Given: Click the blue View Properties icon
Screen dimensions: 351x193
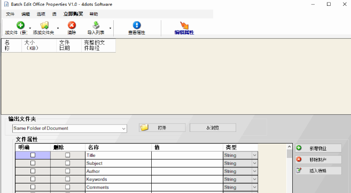Looking at the screenshot, I should click(137, 25).
